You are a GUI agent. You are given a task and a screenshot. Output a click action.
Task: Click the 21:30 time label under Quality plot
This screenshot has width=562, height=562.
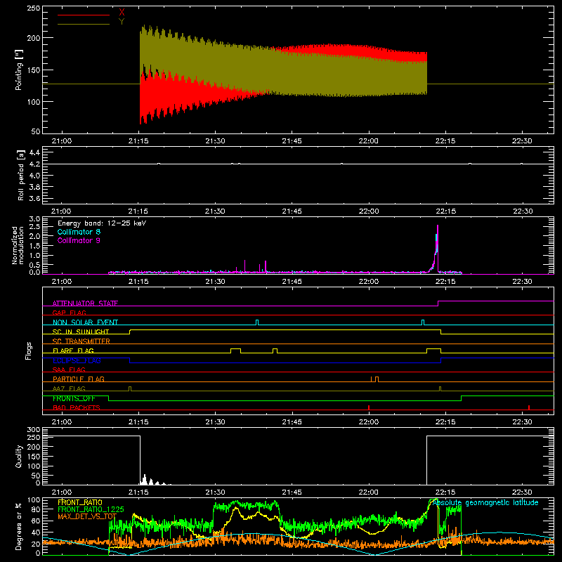pyautogui.click(x=215, y=492)
